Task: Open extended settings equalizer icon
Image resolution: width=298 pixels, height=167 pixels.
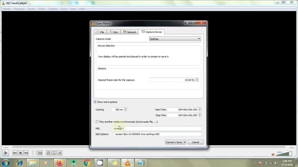Action: [x=40, y=153]
